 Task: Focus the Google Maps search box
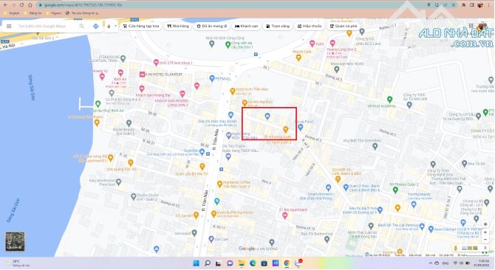point(42,26)
